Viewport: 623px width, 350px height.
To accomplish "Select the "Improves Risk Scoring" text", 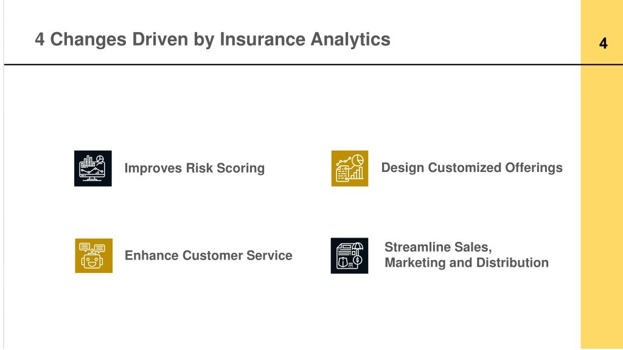I will [195, 168].
